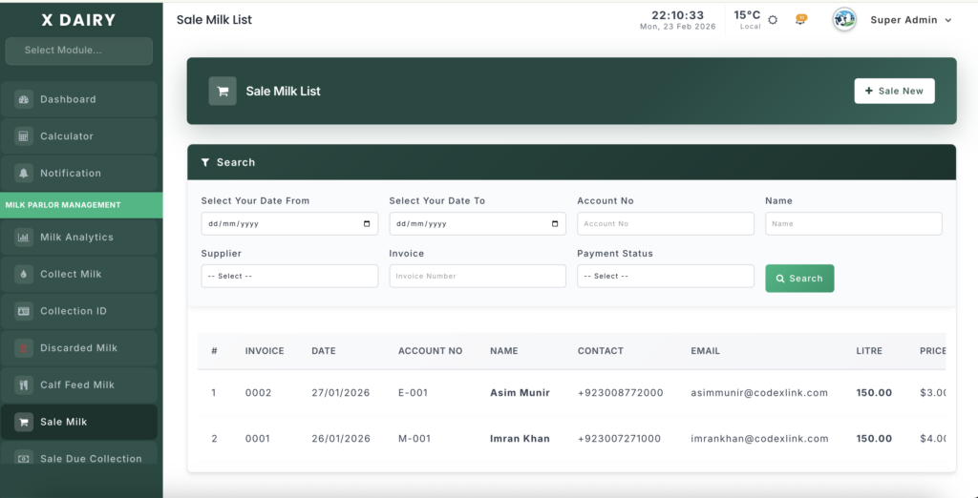Toggle the sun theme icon in header

(x=773, y=20)
